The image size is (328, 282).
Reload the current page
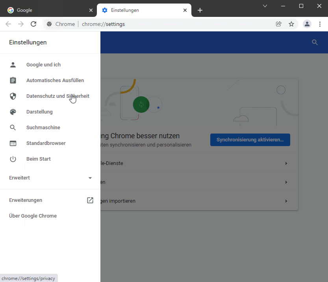(33, 24)
